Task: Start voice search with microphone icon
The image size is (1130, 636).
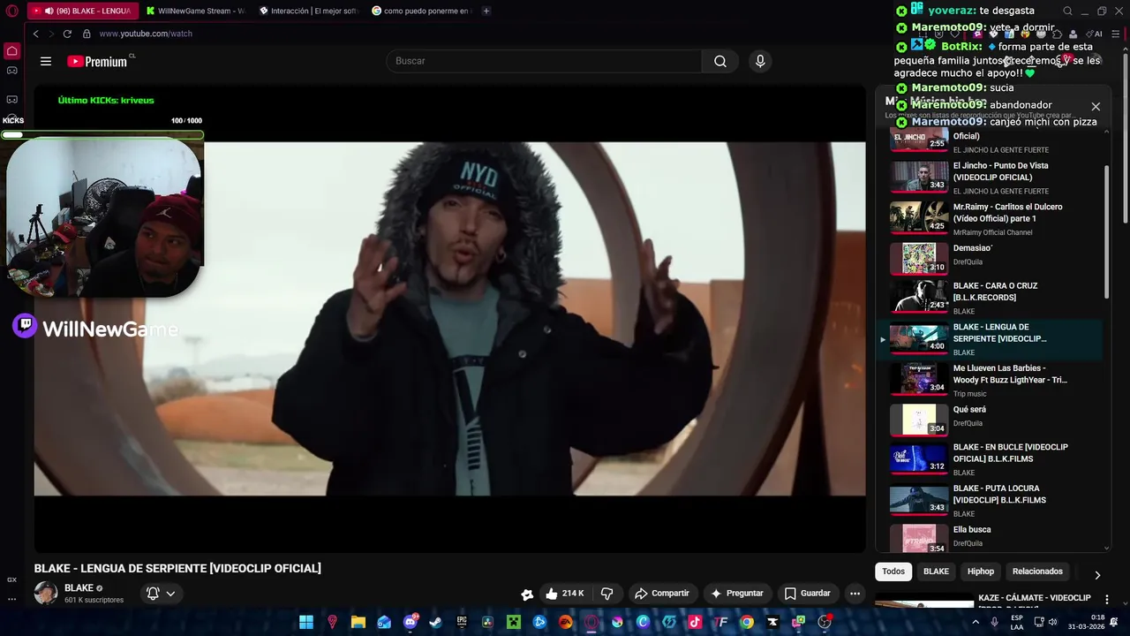Action: point(760,61)
